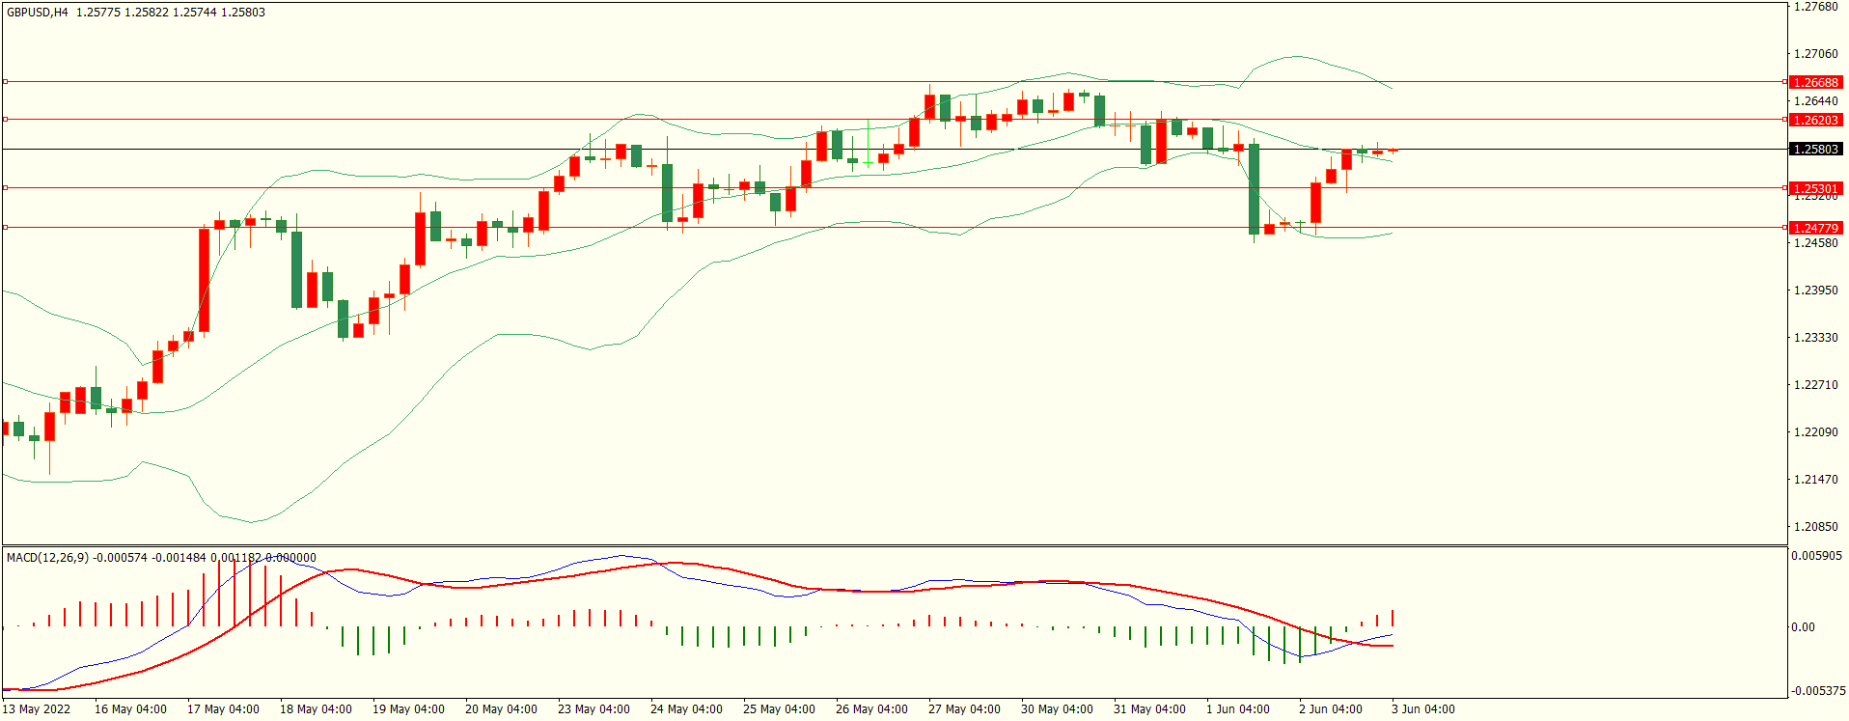Click the MACD(12,26,9) indicator label
The height and width of the screenshot is (721, 1849).
[47, 558]
